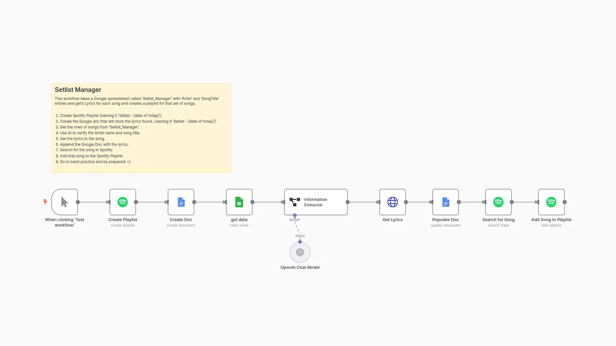Open the Get Lyrics HTTP globe node
This screenshot has height=346, width=616.
[392, 202]
